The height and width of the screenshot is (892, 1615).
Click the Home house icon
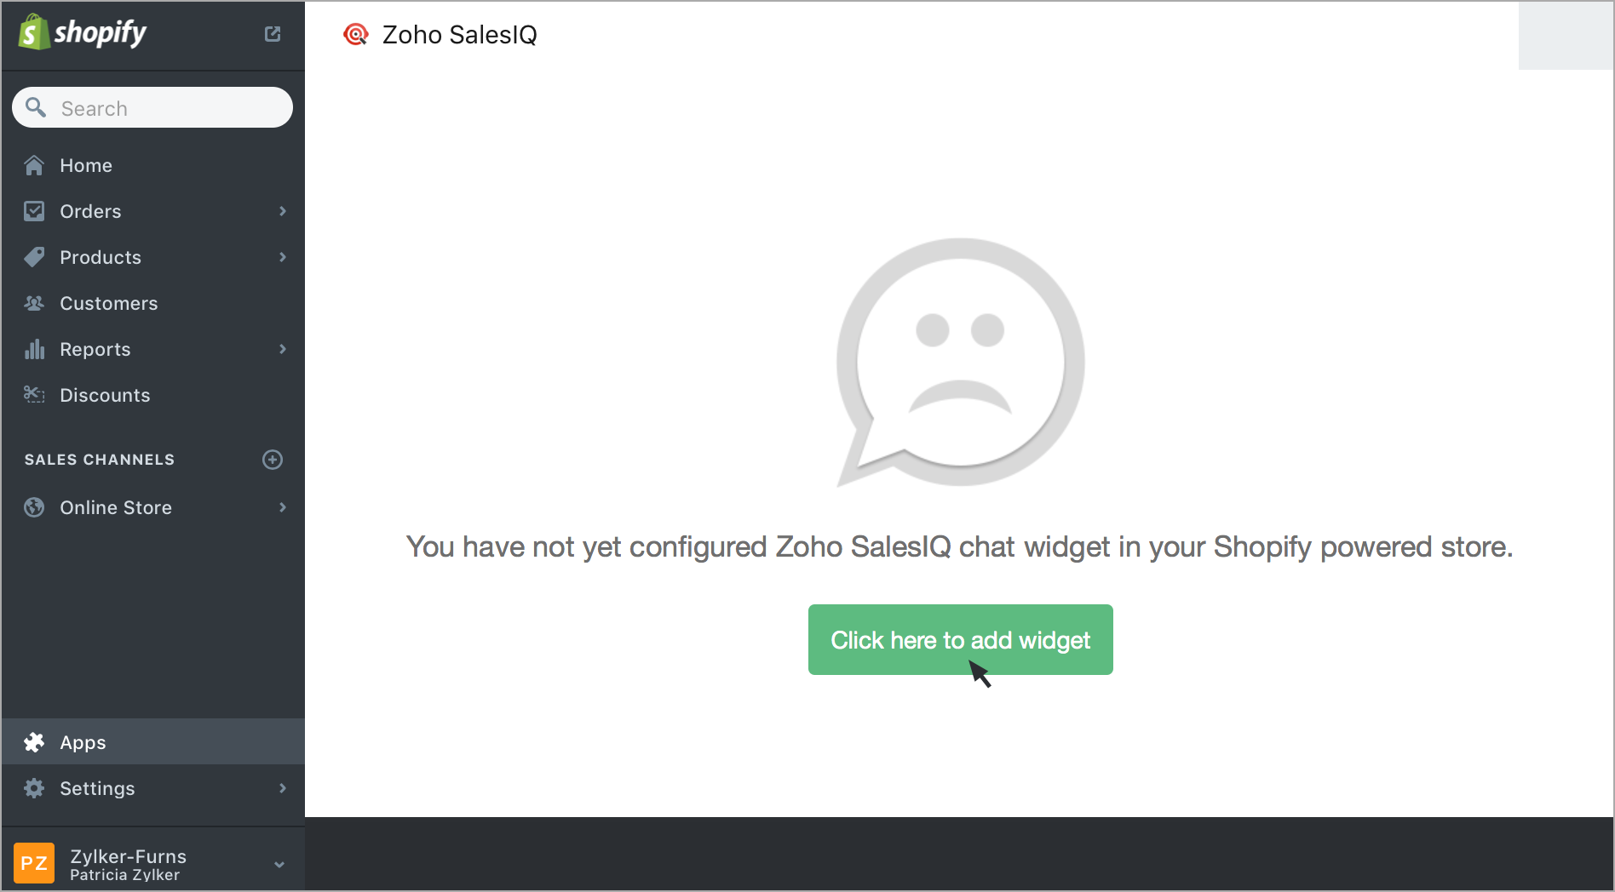34,165
